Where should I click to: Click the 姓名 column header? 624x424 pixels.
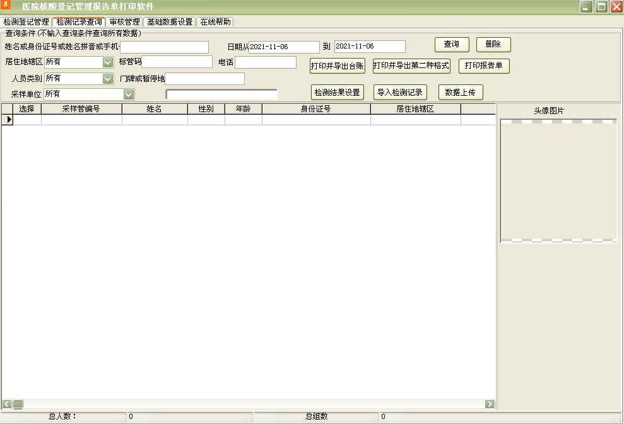tap(155, 109)
